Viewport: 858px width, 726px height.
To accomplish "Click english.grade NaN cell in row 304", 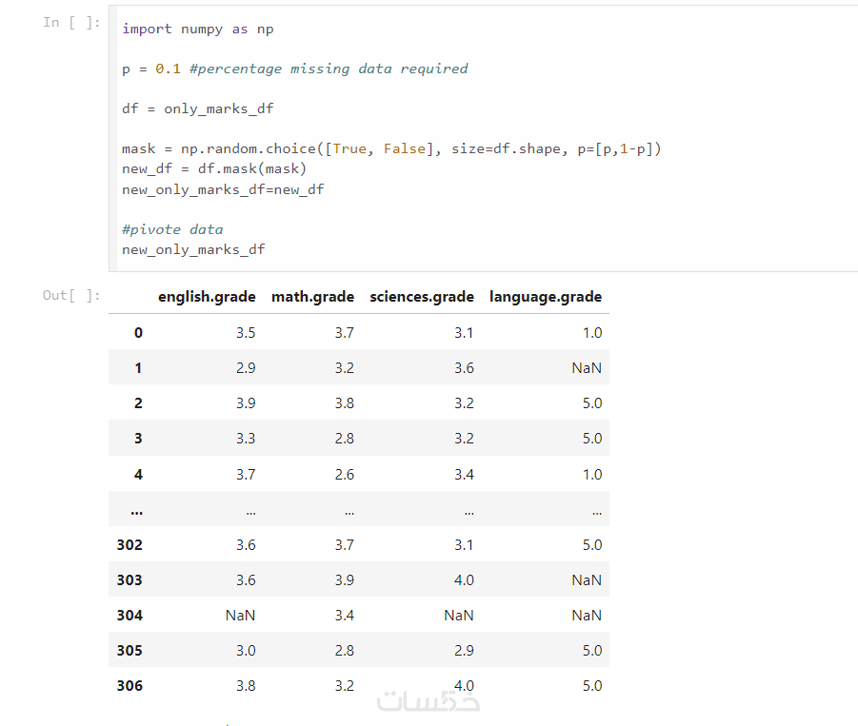I will click(x=240, y=616).
